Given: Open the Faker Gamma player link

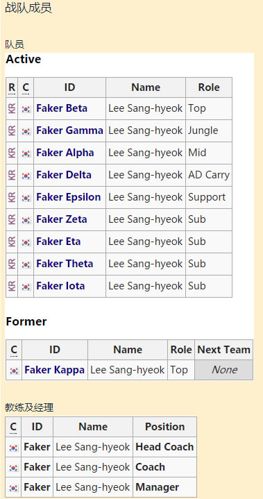Looking at the screenshot, I should click(x=69, y=130).
